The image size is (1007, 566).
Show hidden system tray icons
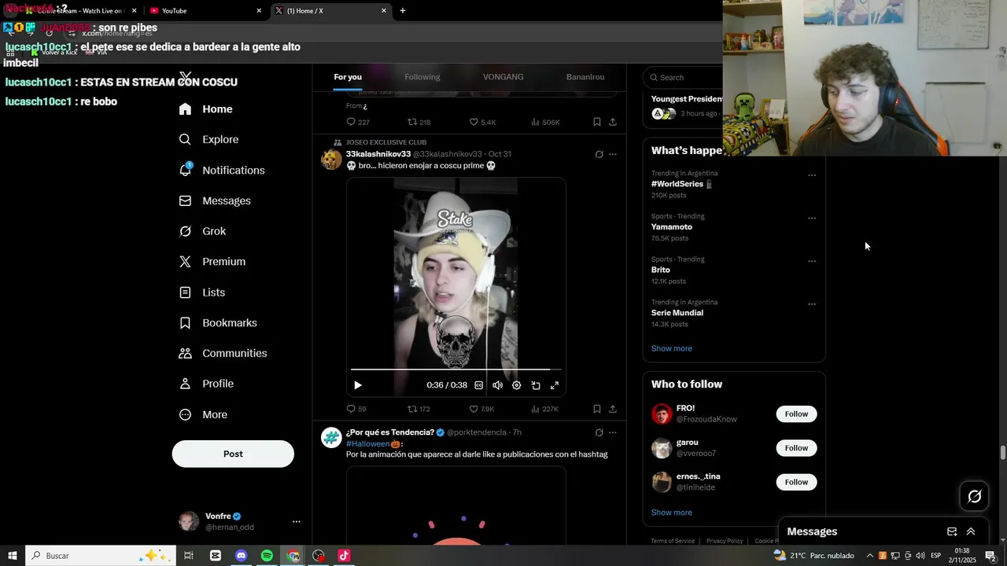869,556
